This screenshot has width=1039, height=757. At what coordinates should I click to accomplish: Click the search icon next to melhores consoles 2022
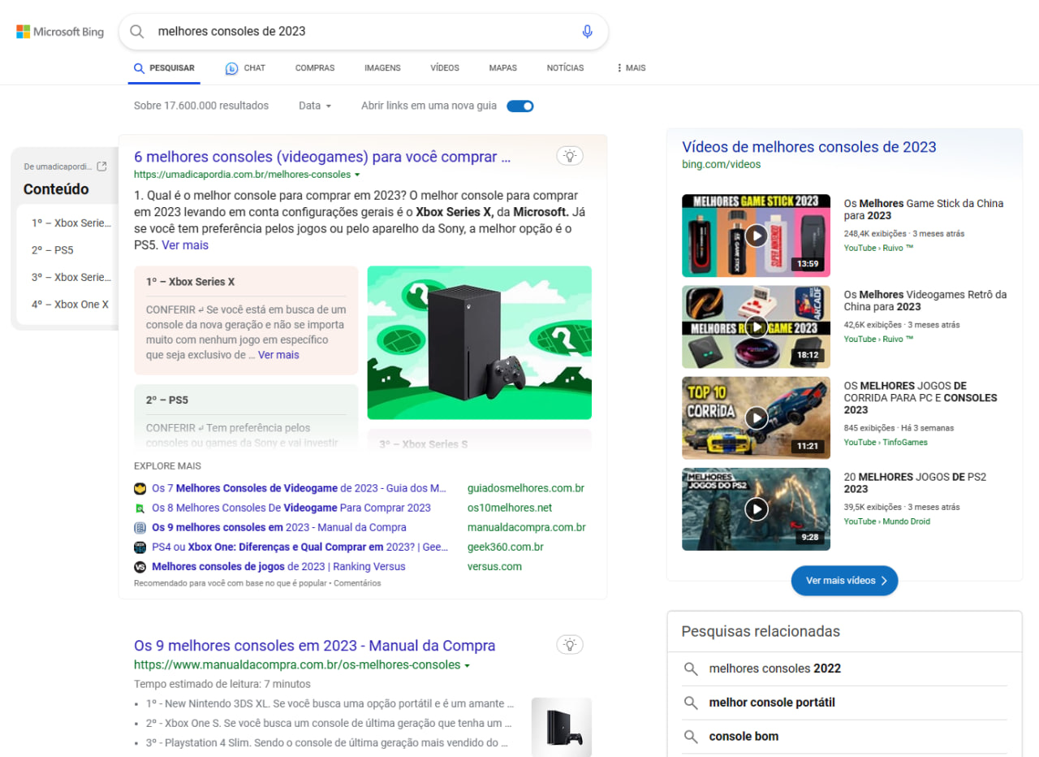click(x=691, y=668)
